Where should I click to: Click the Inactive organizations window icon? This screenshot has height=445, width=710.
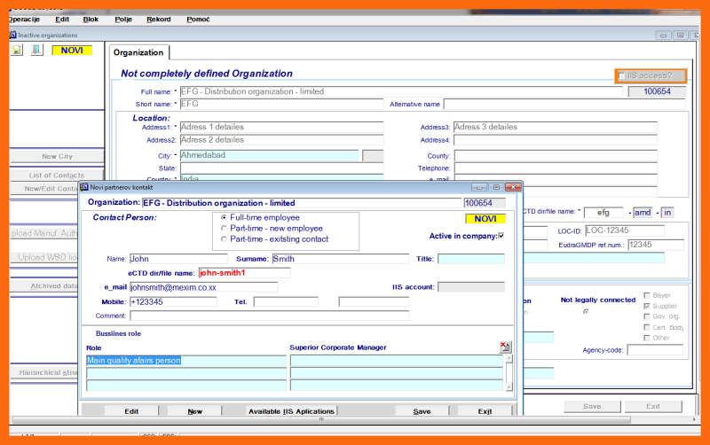point(12,35)
